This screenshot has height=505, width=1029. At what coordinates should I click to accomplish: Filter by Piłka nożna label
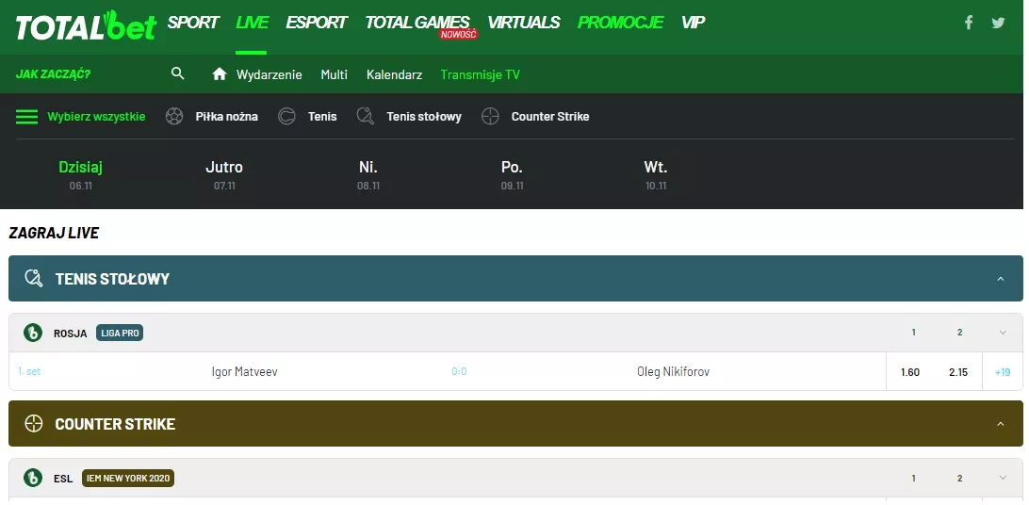point(226,117)
